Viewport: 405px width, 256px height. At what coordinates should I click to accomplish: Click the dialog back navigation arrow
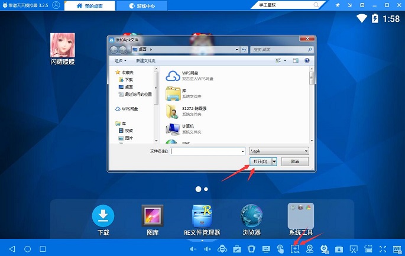(114, 49)
